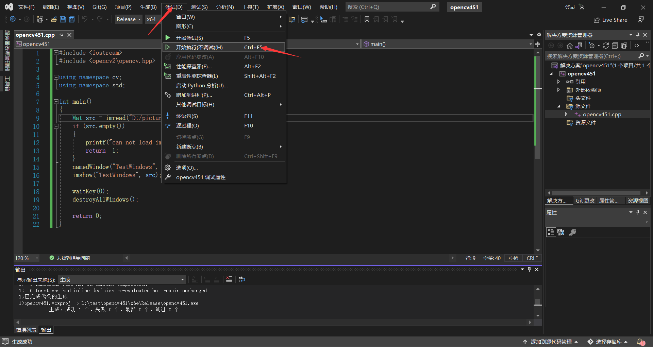The image size is (653, 347).
Task: Click the split editor icon above the scrollbar
Action: point(538,44)
